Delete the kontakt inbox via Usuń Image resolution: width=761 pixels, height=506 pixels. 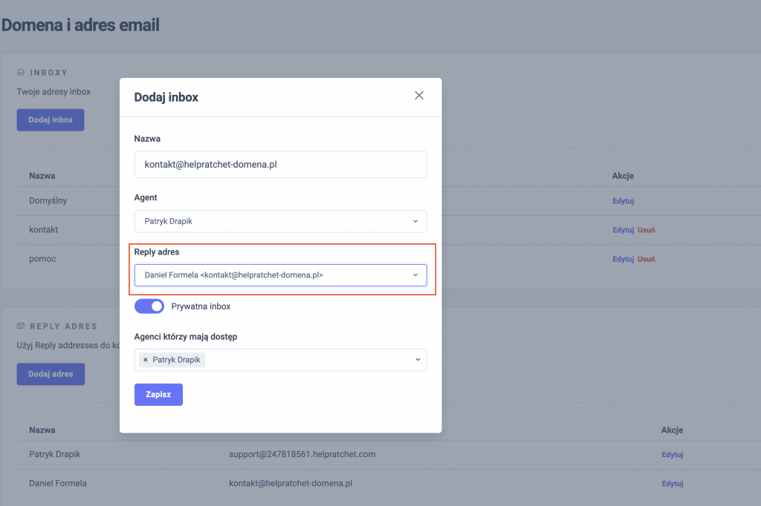(x=646, y=230)
